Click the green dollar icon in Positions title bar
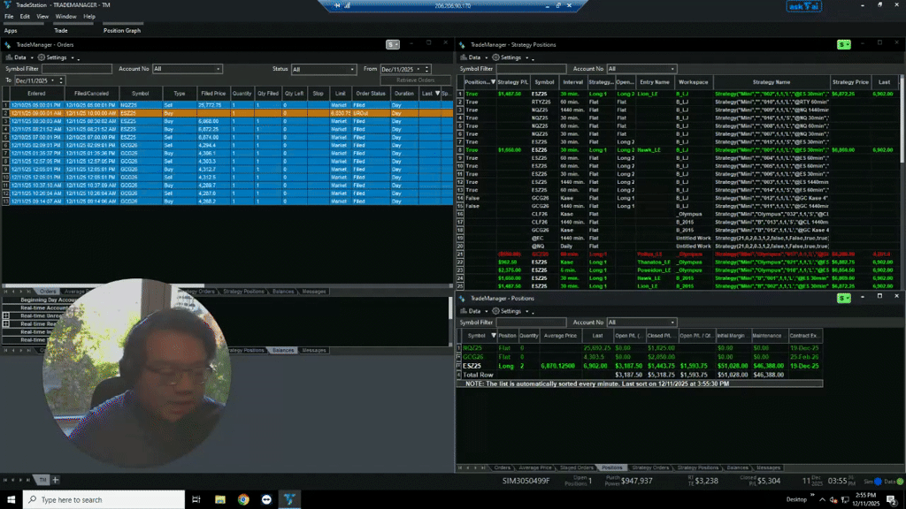The image size is (906, 509). [x=842, y=298]
